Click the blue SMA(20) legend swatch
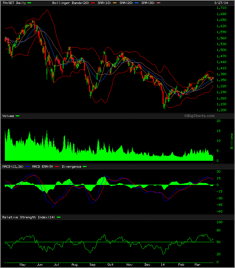The width and height of the screenshot is (235, 268). [136, 3]
